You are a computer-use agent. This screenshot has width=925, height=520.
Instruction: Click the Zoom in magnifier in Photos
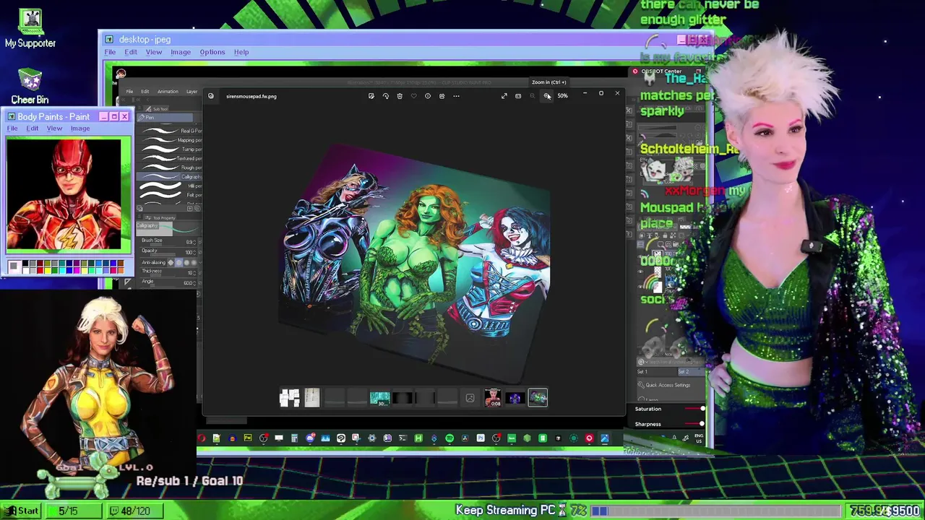(546, 96)
